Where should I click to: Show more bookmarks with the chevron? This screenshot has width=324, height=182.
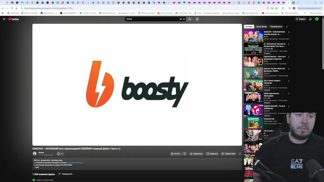pos(305,13)
